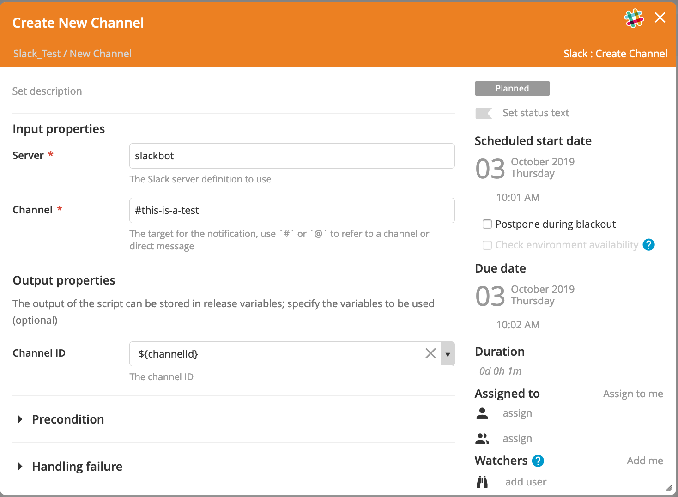The height and width of the screenshot is (497, 678).
Task: Click the status flag icon
Action: click(x=484, y=113)
